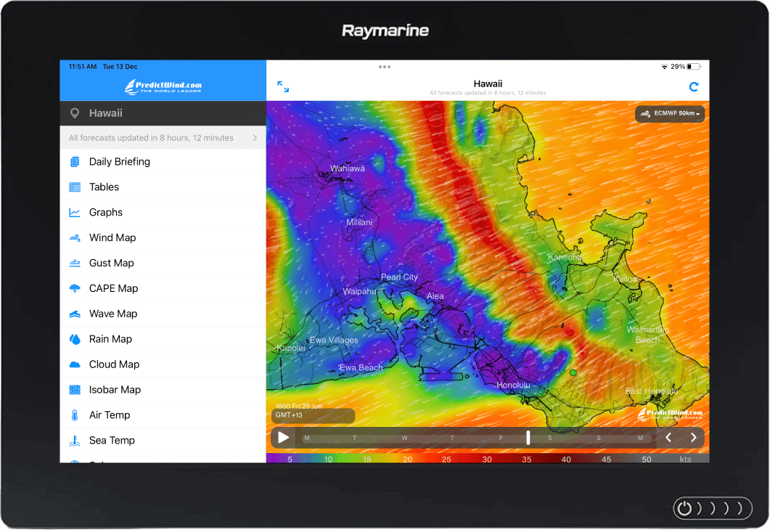Screen dimensions: 770x530
Task: Select the Wind Map icon in the sidebar
Action: 75,237
